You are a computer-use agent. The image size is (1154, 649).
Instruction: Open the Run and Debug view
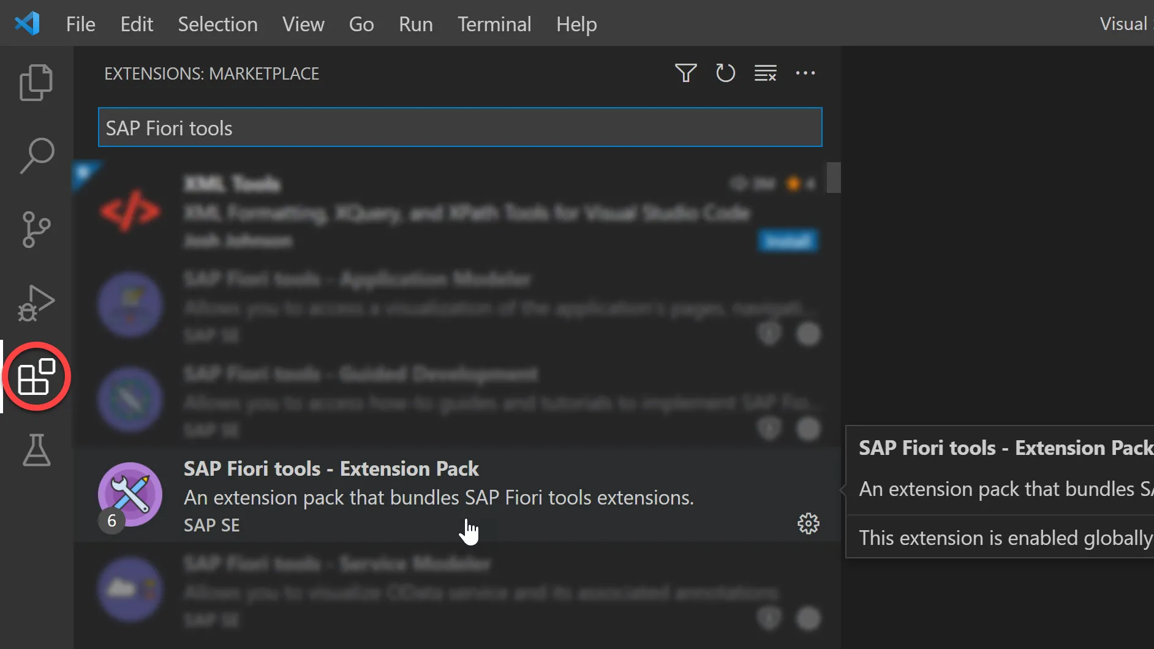[36, 303]
